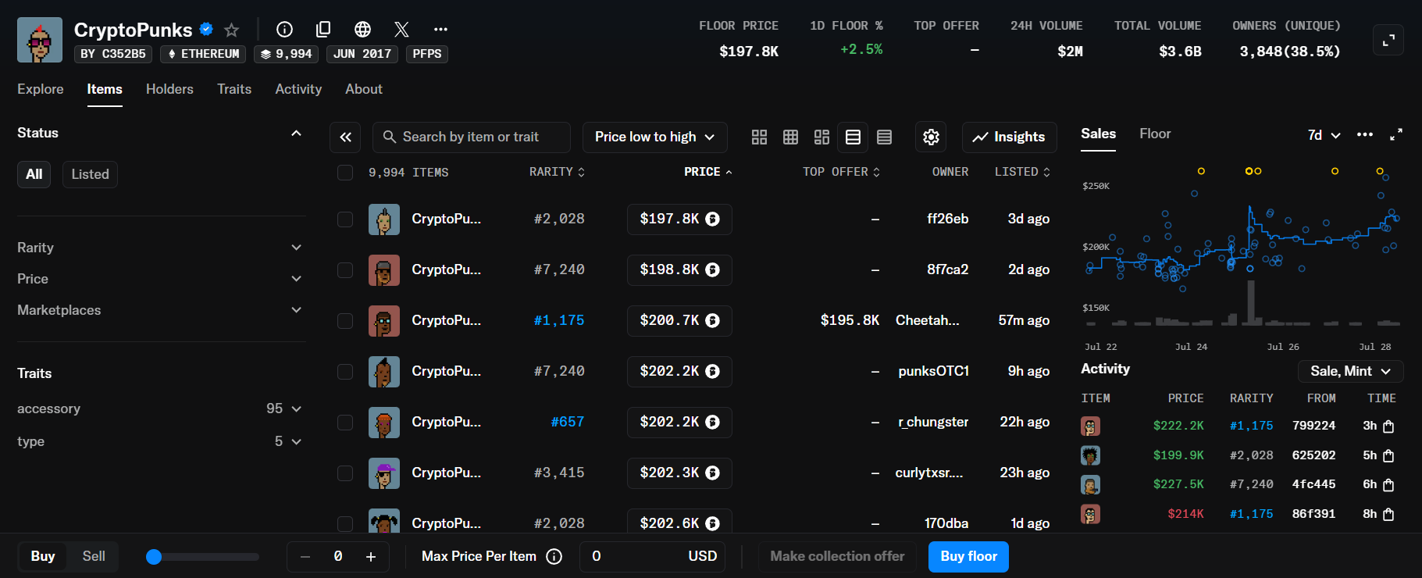The height and width of the screenshot is (578, 1422).
Task: Switch to the Holders tab
Action: tap(169, 89)
